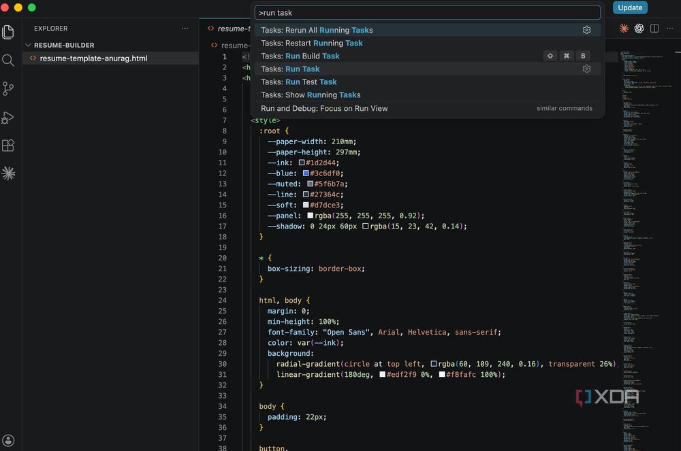Open the --shadow rgba color swatch

(x=365, y=226)
